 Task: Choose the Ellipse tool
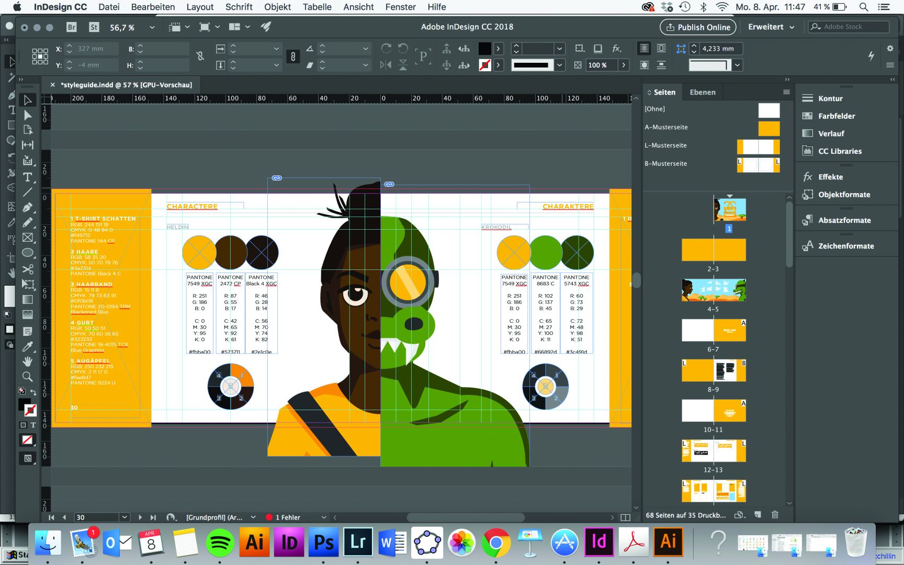[x=27, y=253]
